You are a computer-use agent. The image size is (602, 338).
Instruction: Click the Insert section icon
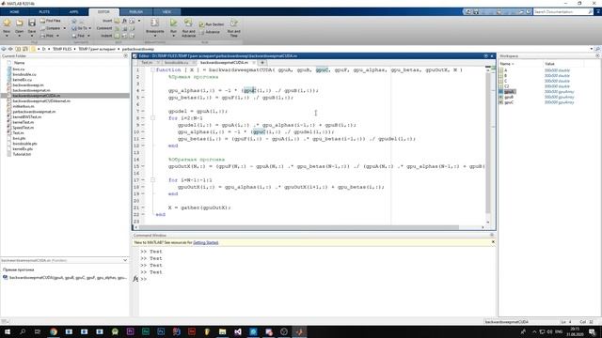tap(117, 21)
